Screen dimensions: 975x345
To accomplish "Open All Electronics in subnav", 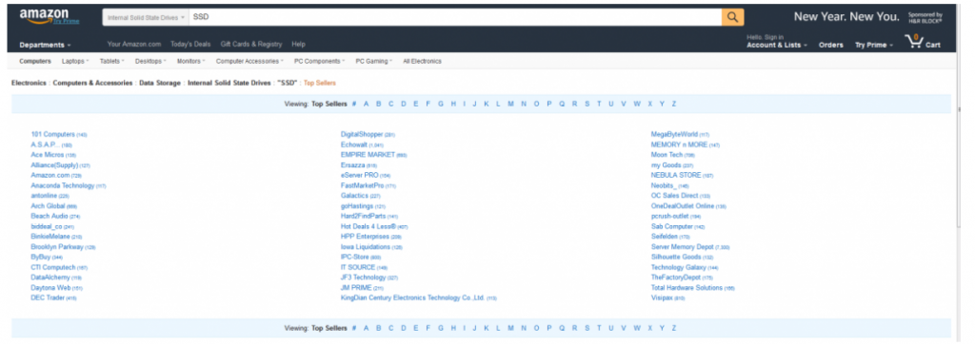I will (422, 61).
